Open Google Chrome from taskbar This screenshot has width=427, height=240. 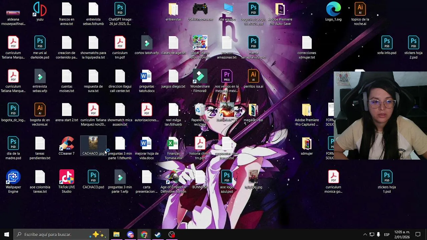(144, 234)
